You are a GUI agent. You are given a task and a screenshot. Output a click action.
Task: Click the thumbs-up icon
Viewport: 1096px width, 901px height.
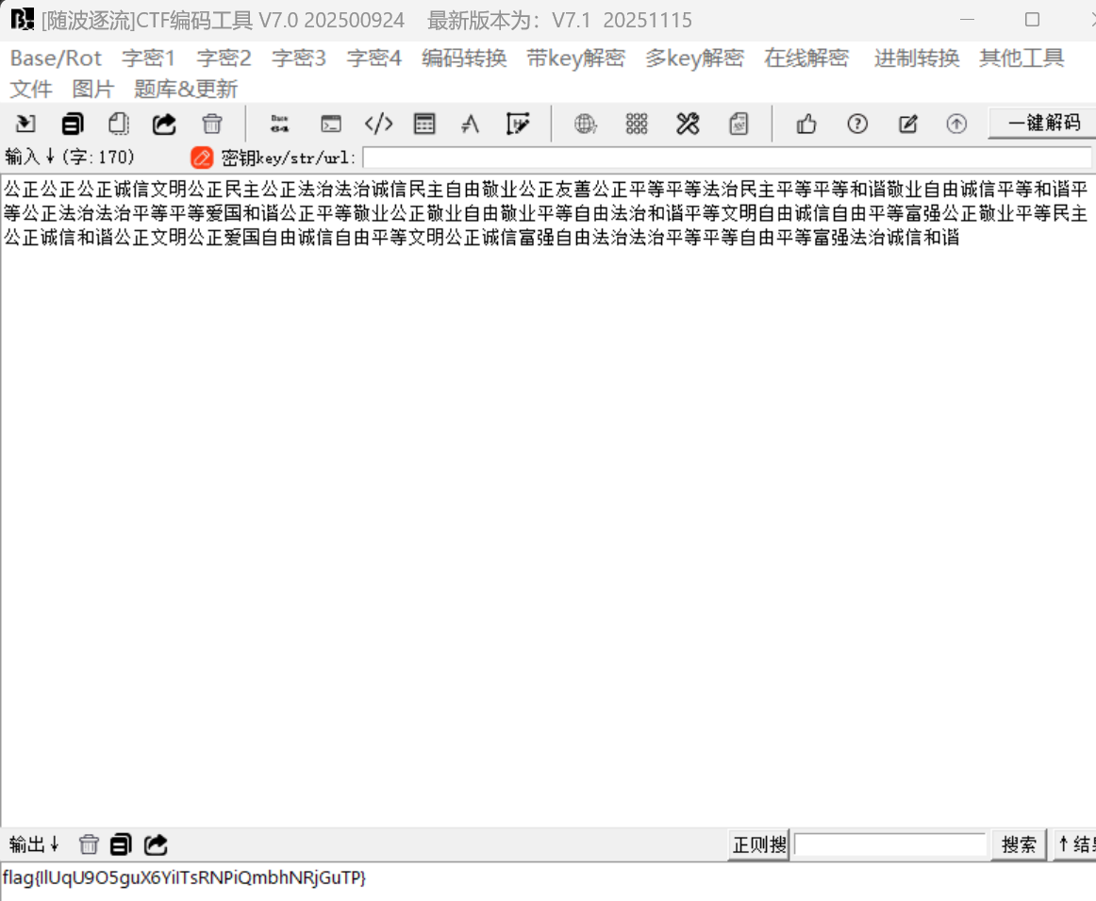tap(806, 124)
